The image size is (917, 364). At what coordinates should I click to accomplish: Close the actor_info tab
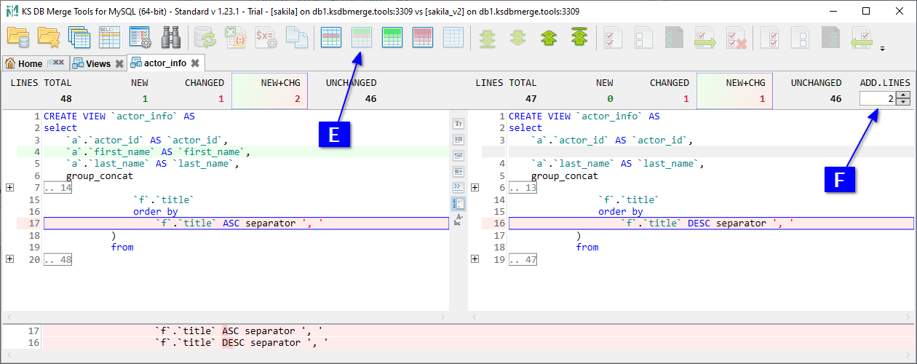(195, 63)
